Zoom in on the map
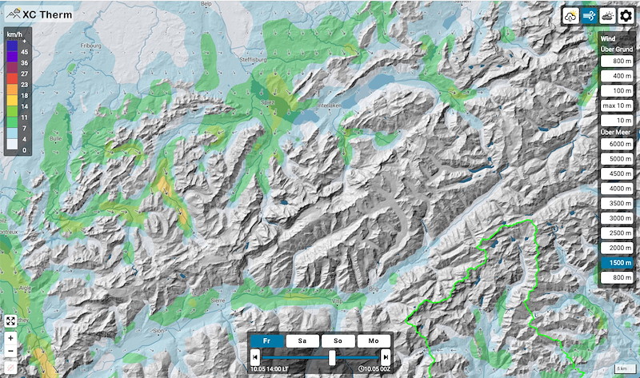Screen dimensions: 640x378 (10, 338)
